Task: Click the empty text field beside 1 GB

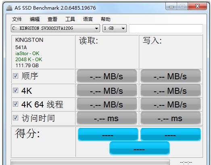Action: (166, 28)
